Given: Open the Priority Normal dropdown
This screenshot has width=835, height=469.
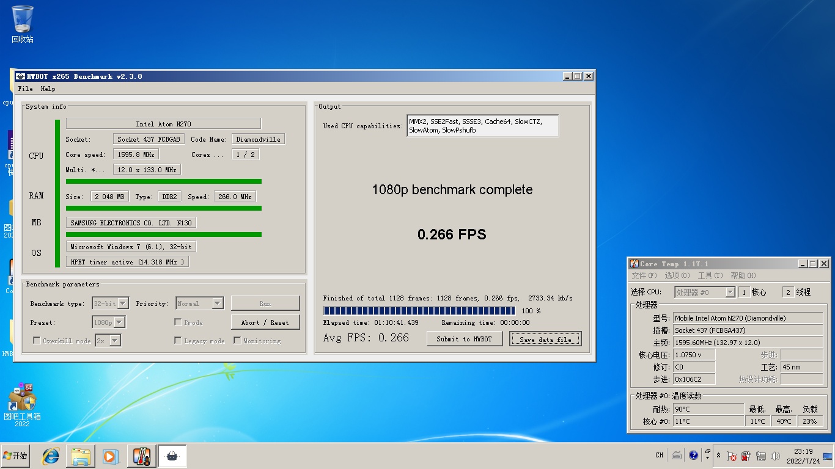Looking at the screenshot, I should [x=199, y=303].
